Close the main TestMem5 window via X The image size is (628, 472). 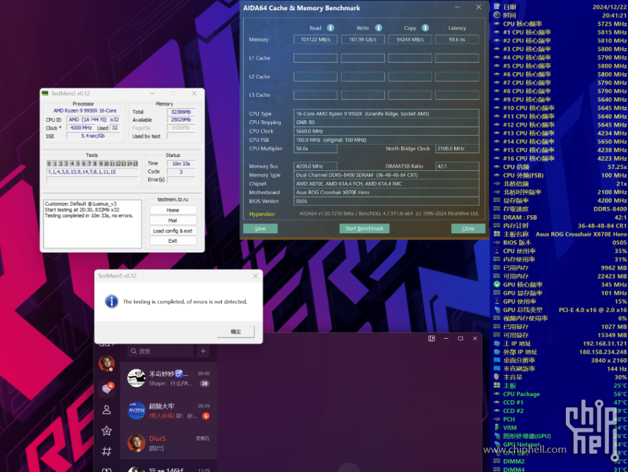point(194,94)
